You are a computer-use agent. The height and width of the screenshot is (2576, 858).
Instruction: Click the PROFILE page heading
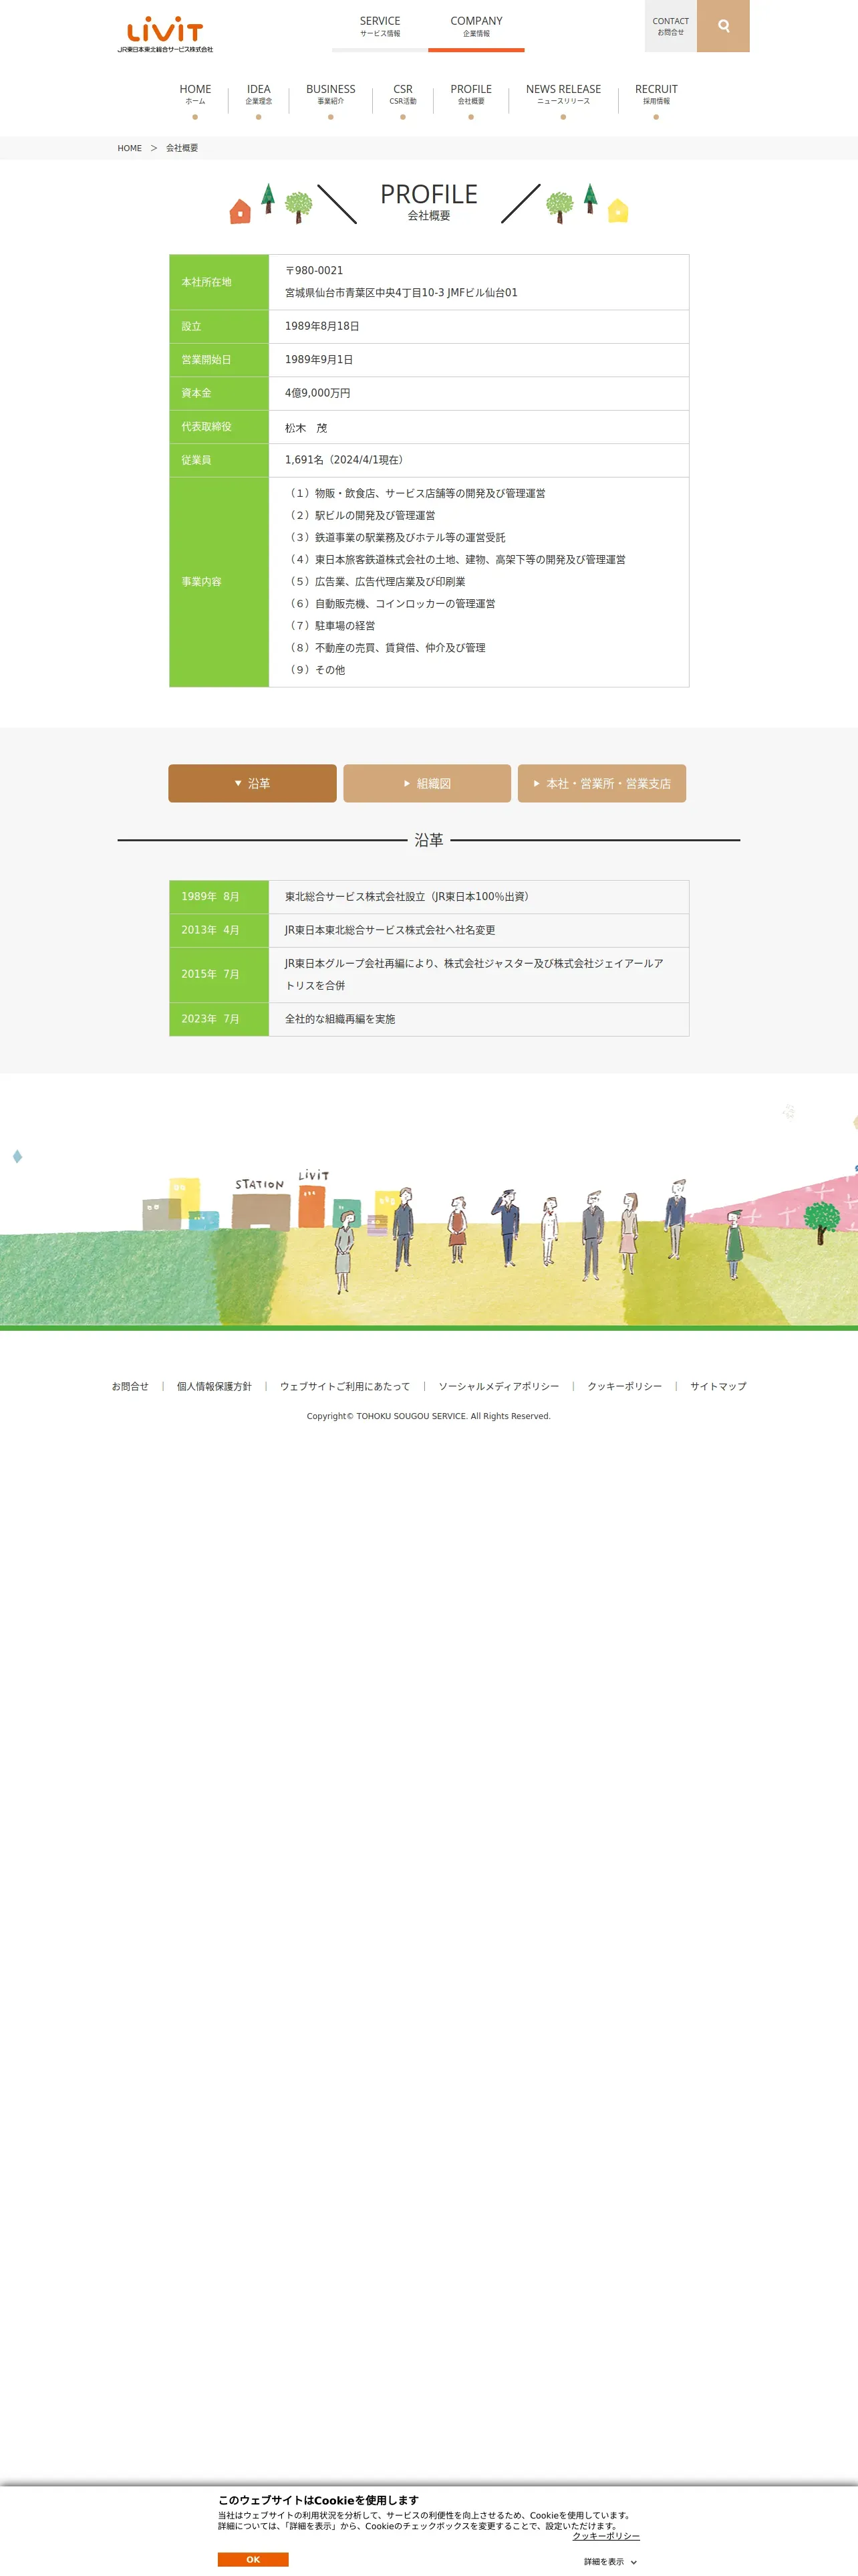coord(428,195)
